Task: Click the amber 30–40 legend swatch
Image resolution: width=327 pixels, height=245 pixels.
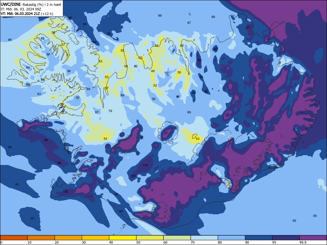Action: point(95,238)
